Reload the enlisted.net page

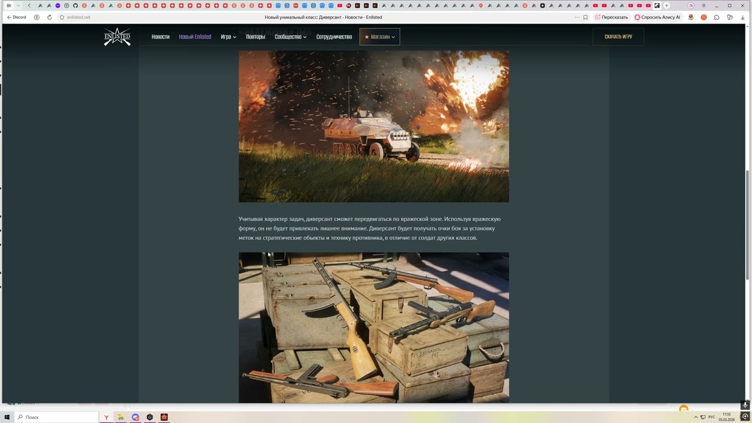[49, 17]
